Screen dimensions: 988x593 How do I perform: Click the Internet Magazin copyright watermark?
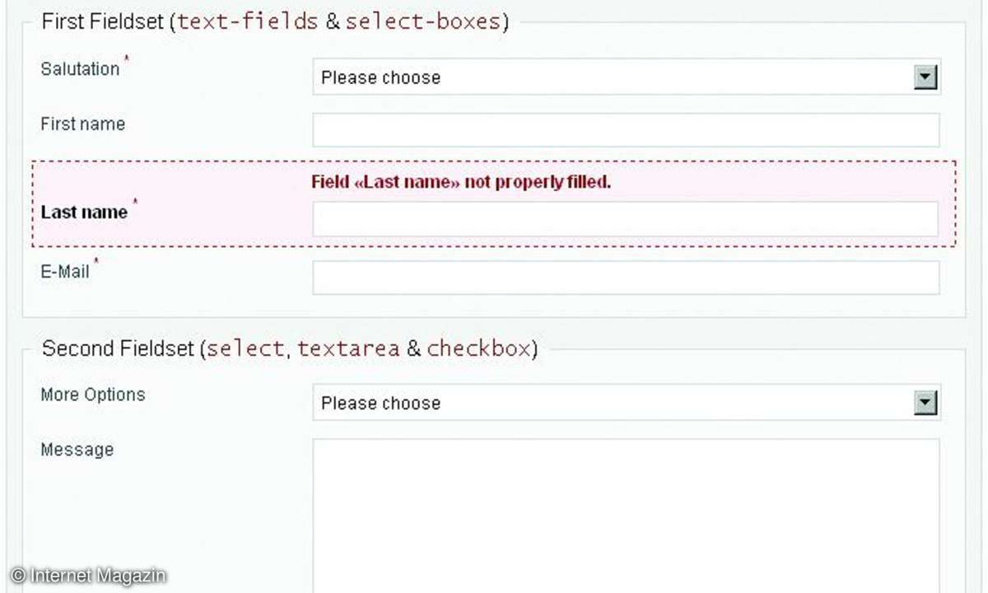[88, 576]
